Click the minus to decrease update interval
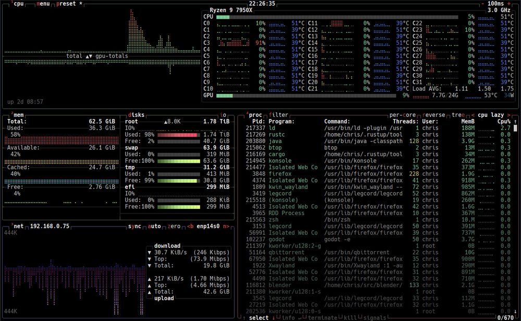The image size is (521, 321). tap(483, 4)
